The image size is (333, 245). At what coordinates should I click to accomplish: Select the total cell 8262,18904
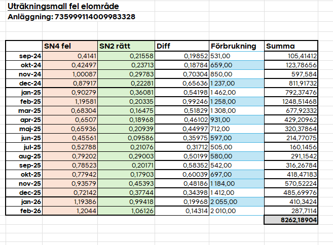[x=291, y=220]
